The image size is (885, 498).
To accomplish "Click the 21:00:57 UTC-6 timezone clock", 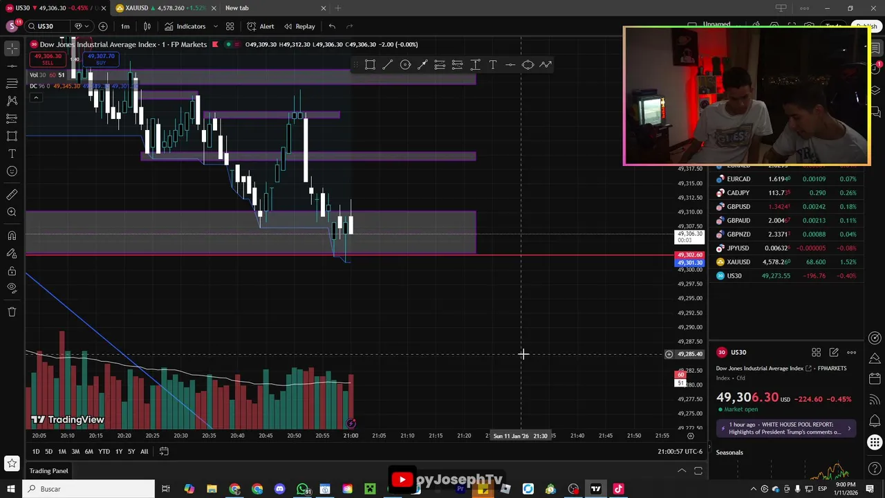I will pyautogui.click(x=680, y=452).
